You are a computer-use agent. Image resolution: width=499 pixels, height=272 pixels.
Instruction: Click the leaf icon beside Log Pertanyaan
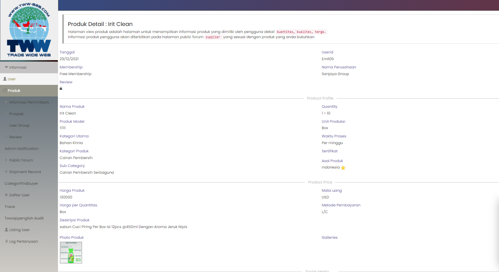click(x=6, y=241)
